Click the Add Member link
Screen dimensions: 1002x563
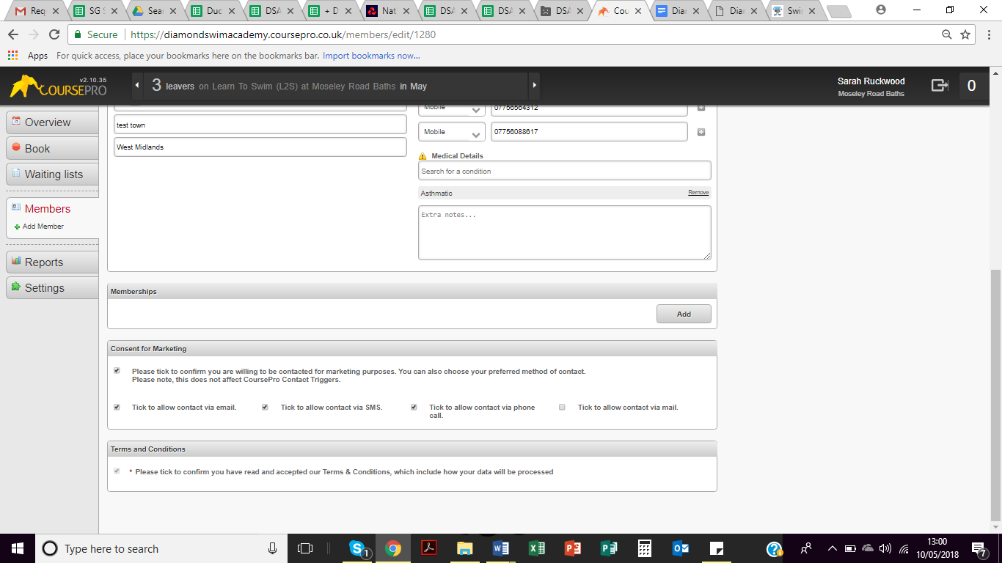(43, 227)
